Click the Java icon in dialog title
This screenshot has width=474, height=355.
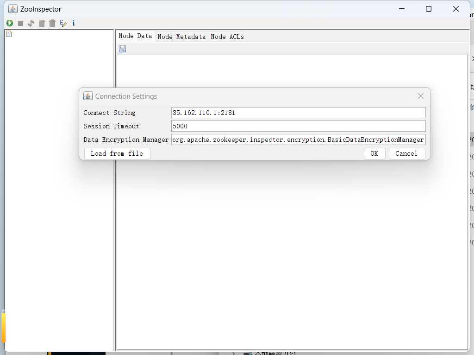(x=87, y=96)
